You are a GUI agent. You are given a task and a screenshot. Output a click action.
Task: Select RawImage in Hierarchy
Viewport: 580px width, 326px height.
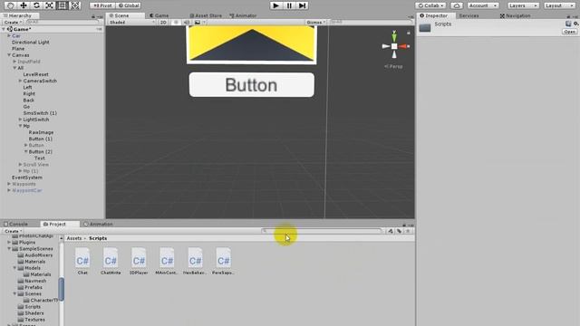pos(41,132)
